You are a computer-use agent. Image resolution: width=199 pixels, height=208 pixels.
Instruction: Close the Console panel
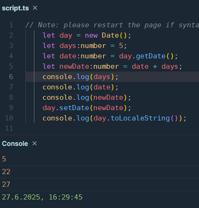34,144
